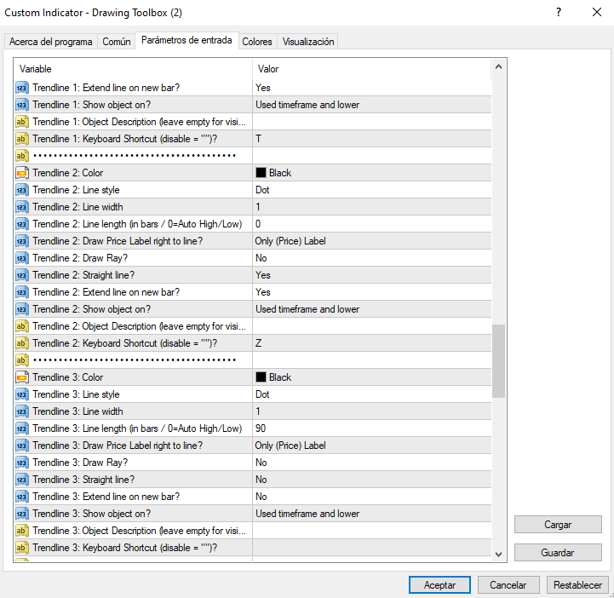The width and height of the screenshot is (614, 598).
Task: Open the Visualización tab
Action: pyautogui.click(x=308, y=42)
